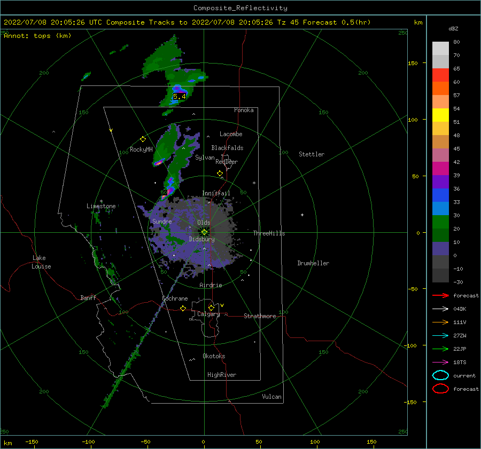Click the Sundre town label

[162, 221]
